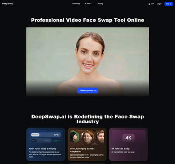The width and height of the screenshot is (175, 164).
Task: Click the 'Face Swap Similarity' card title
Action: (42, 149)
